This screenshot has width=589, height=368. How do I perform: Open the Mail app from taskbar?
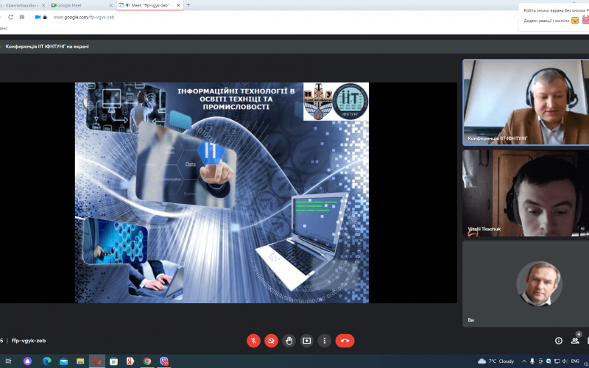(63, 361)
